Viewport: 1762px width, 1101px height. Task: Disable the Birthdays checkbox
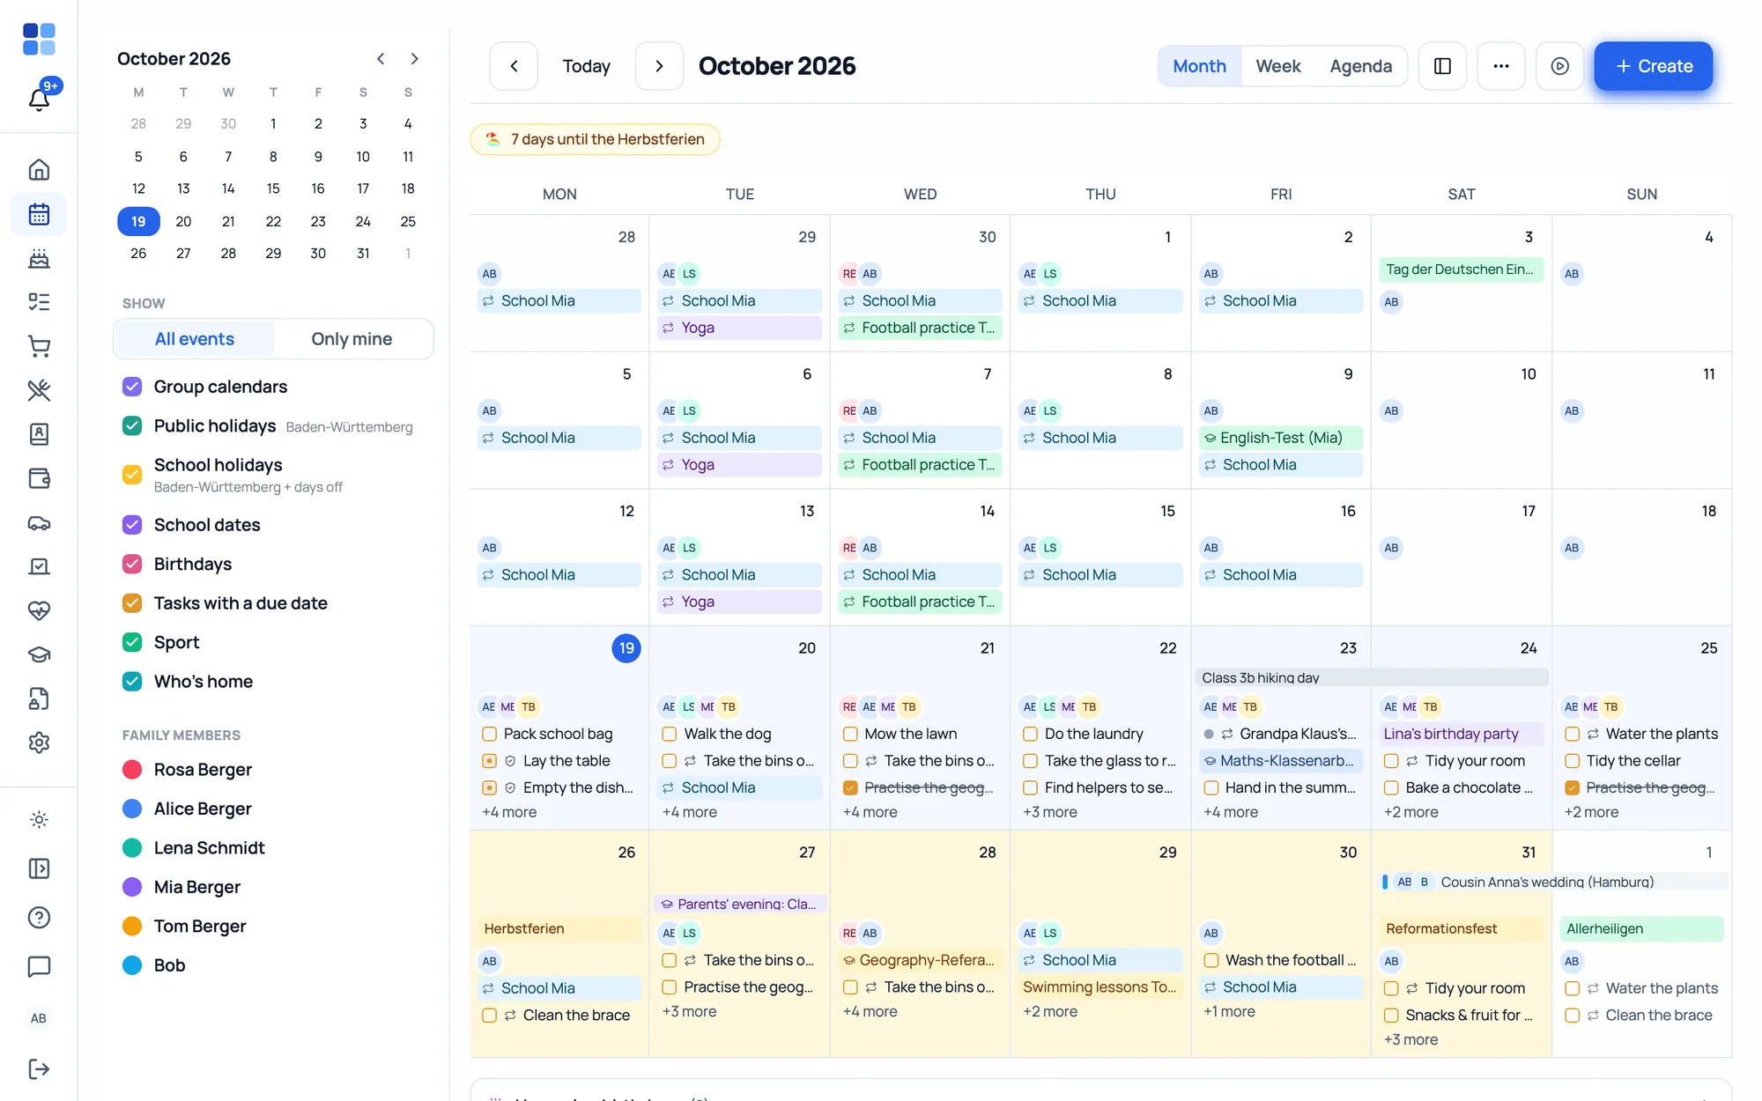pyautogui.click(x=132, y=564)
